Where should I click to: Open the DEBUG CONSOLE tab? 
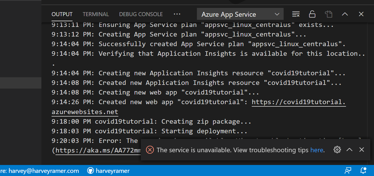(x=141, y=14)
